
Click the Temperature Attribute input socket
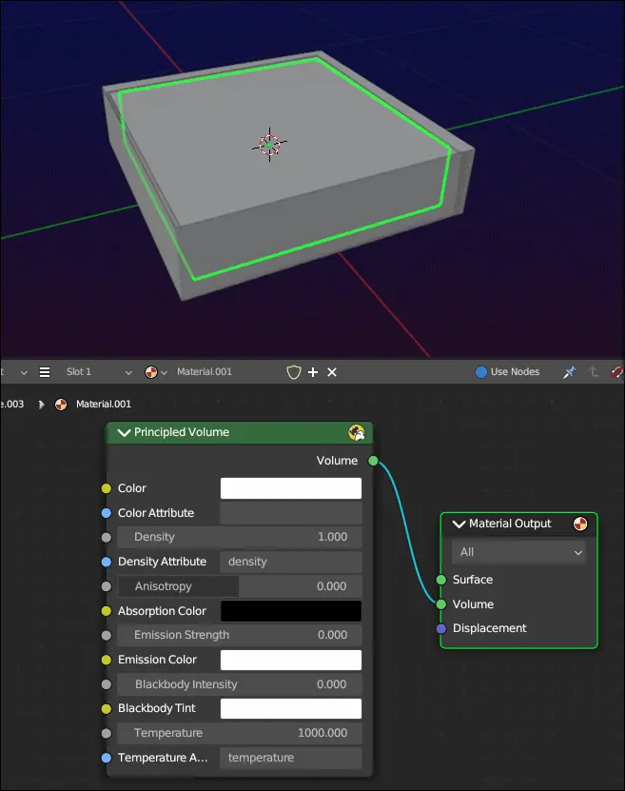(x=106, y=758)
